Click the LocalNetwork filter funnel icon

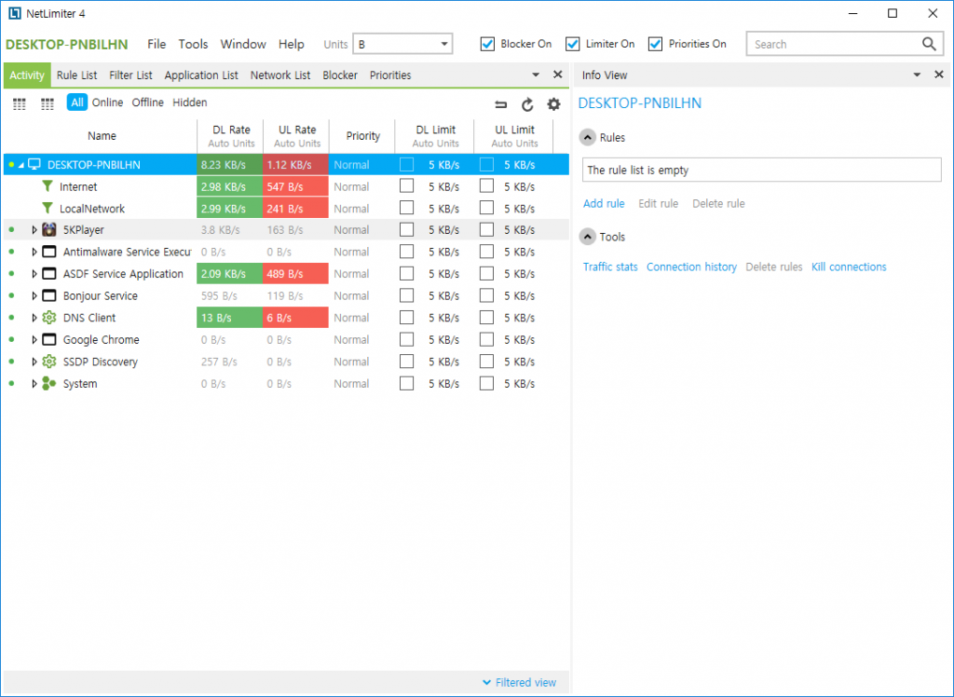[47, 208]
